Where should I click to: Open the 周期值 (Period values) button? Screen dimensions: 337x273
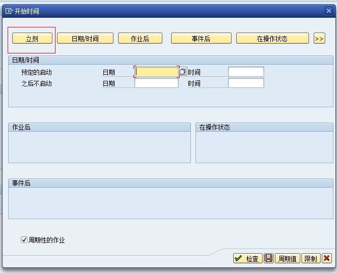287,258
